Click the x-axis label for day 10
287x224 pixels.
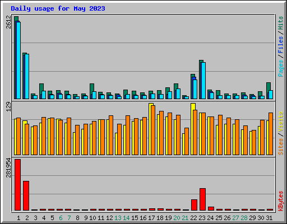coord(92,218)
